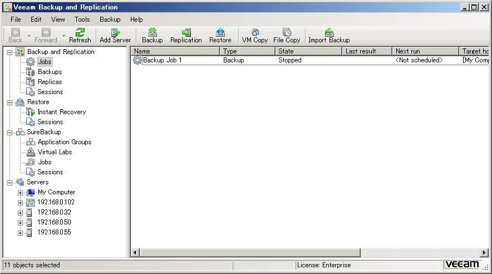492x274 pixels.
Task: Select Sessions icon under Backup and Replication
Action: pyautogui.click(x=31, y=92)
